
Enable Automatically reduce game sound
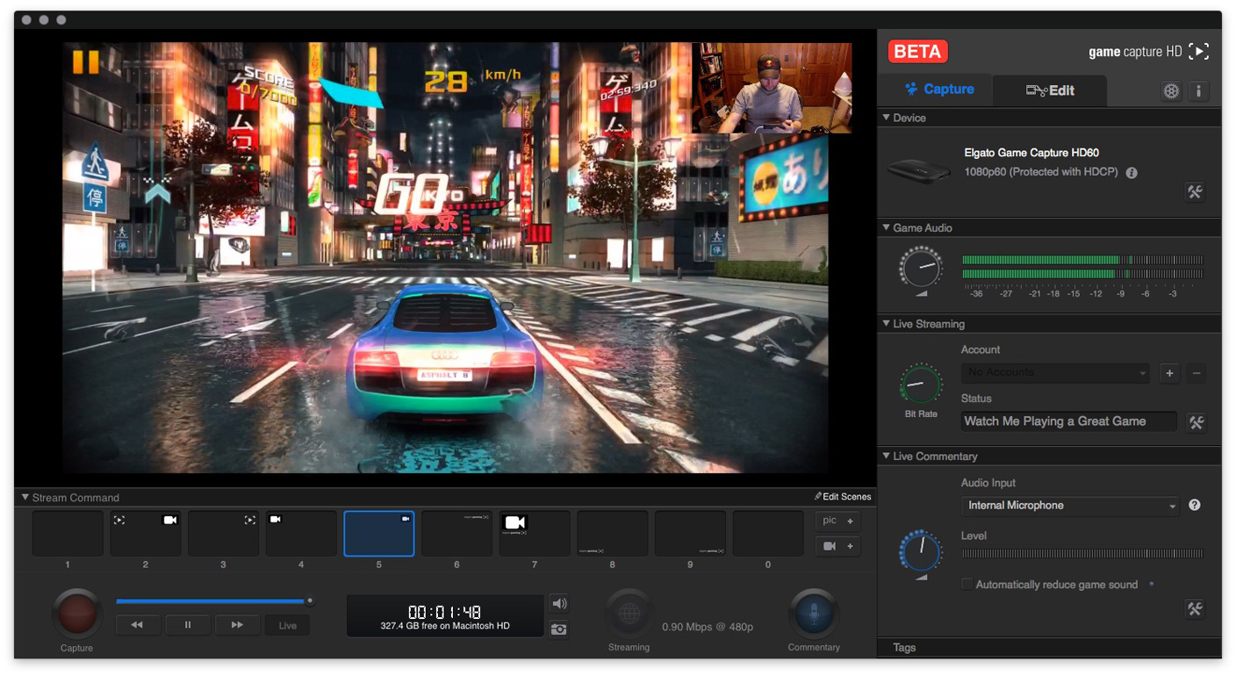(967, 585)
